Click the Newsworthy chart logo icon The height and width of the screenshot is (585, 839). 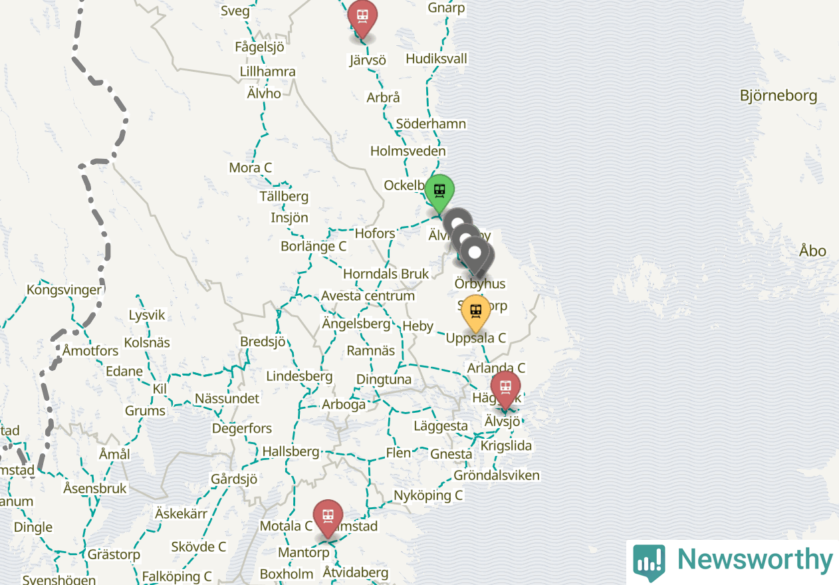[649, 562]
